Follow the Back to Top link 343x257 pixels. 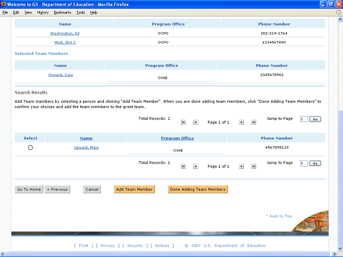click(279, 216)
